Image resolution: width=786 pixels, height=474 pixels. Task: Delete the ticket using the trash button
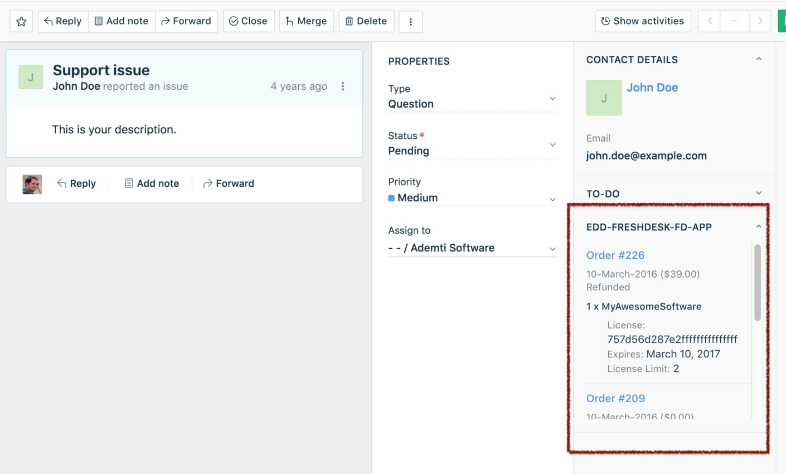pyautogui.click(x=366, y=21)
